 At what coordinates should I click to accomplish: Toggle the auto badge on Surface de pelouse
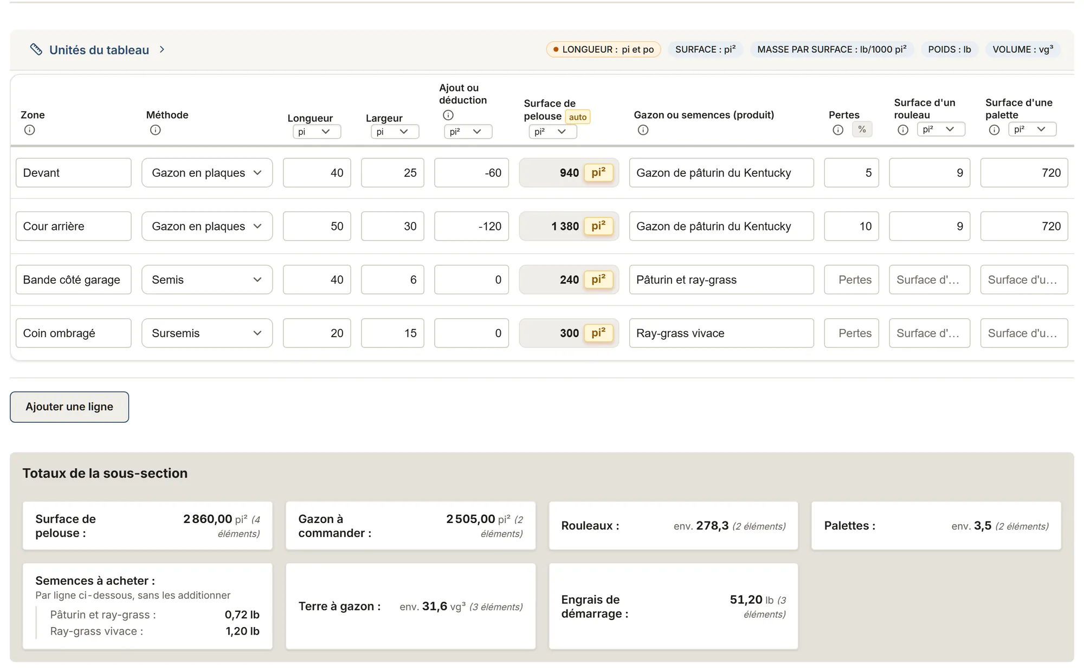pyautogui.click(x=578, y=117)
